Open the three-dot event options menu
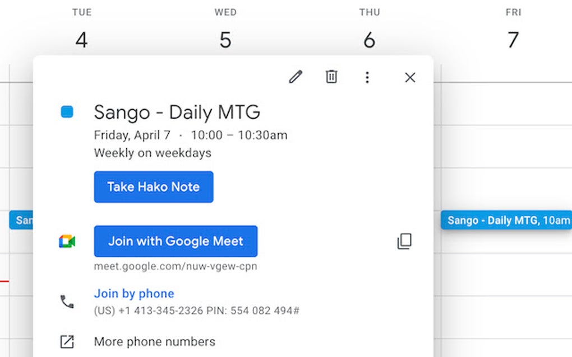Screen dimensions: 572x357 pyautogui.click(x=367, y=77)
